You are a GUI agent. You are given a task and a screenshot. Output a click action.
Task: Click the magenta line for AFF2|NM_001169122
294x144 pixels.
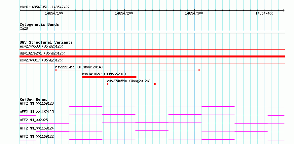(x=152, y=139)
